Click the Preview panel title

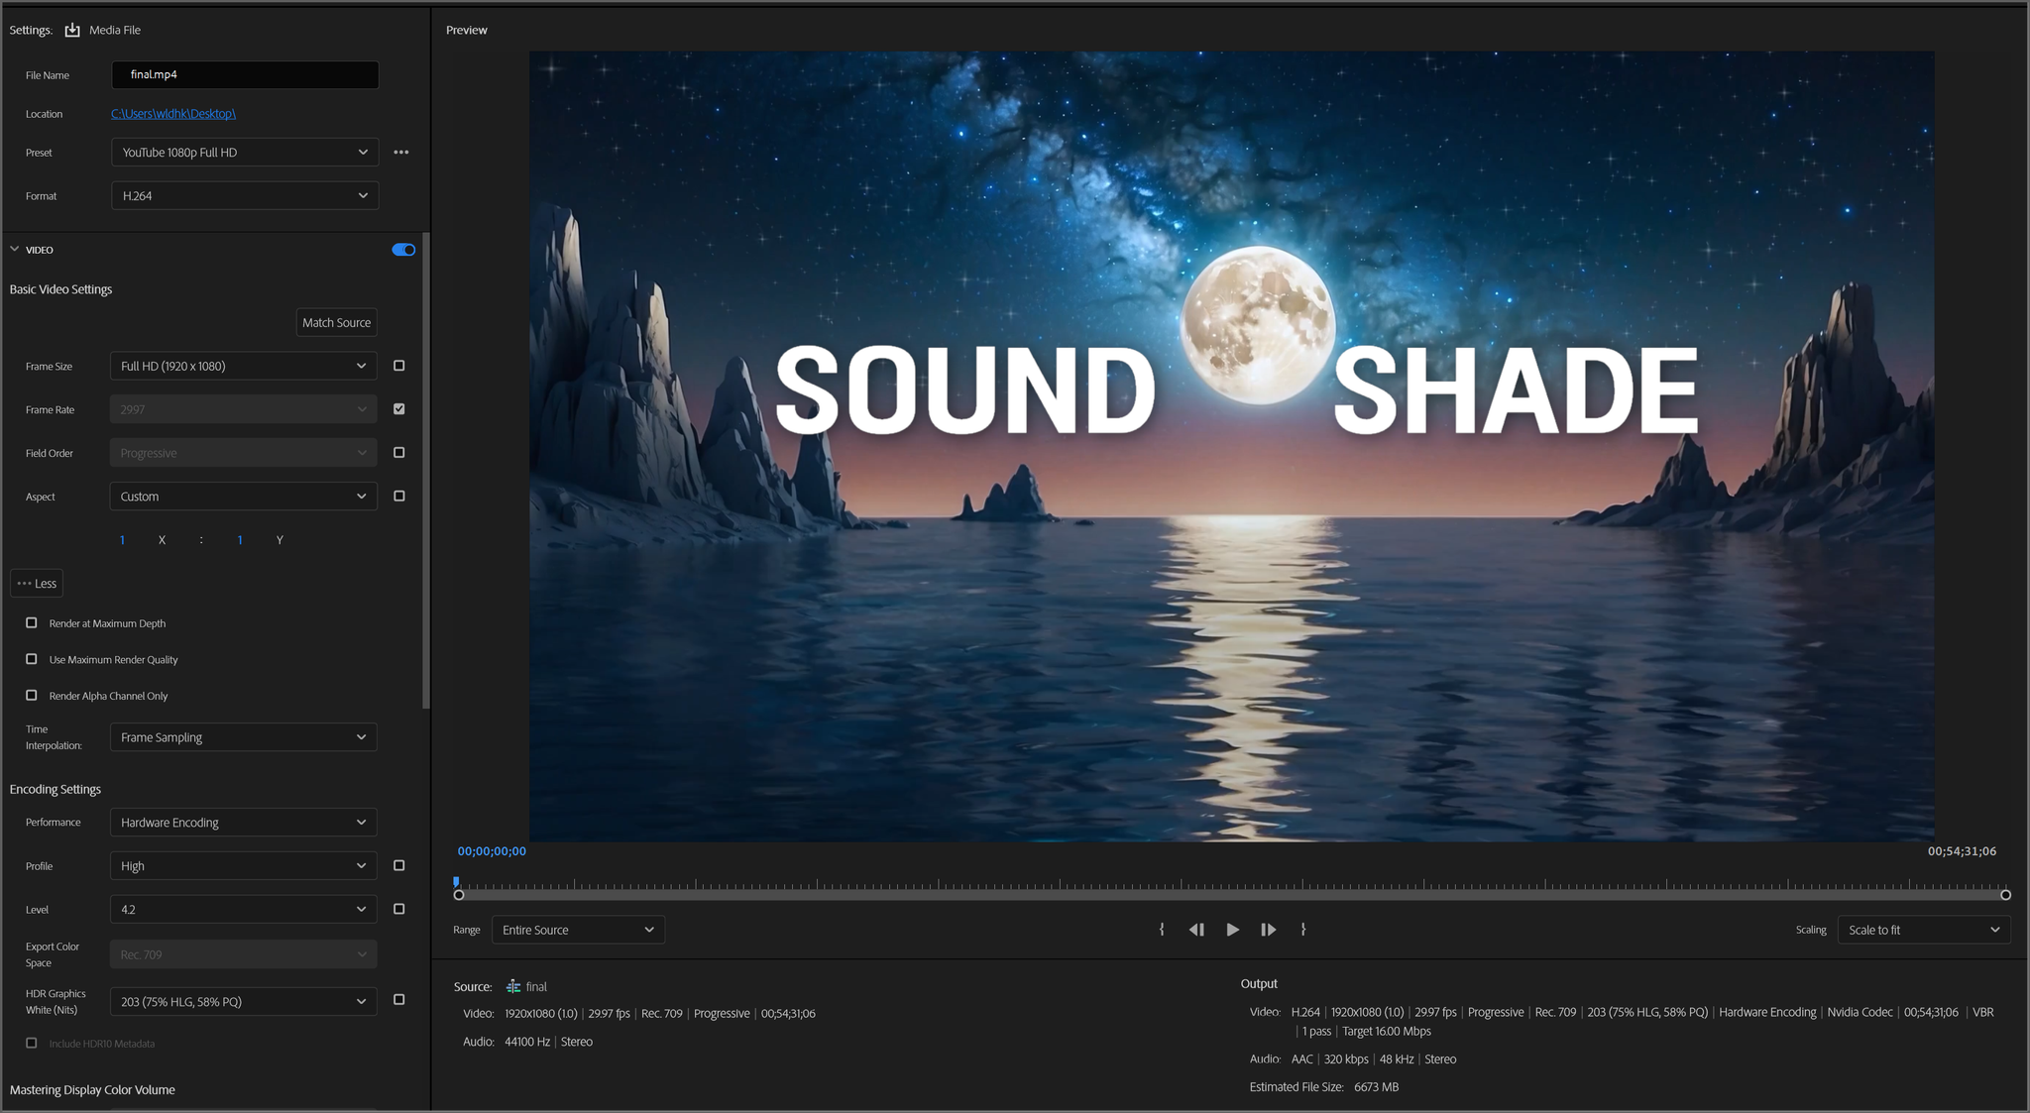coord(467,30)
